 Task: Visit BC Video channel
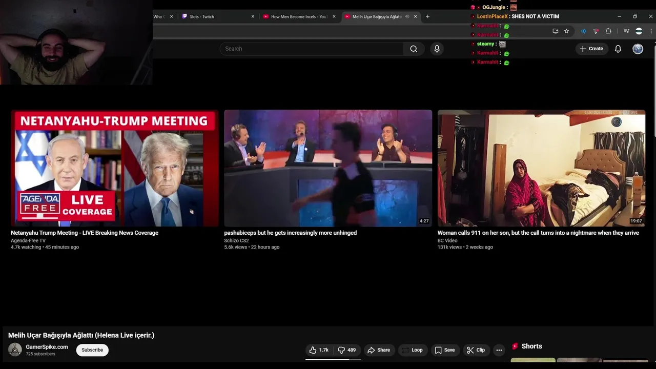(x=447, y=241)
